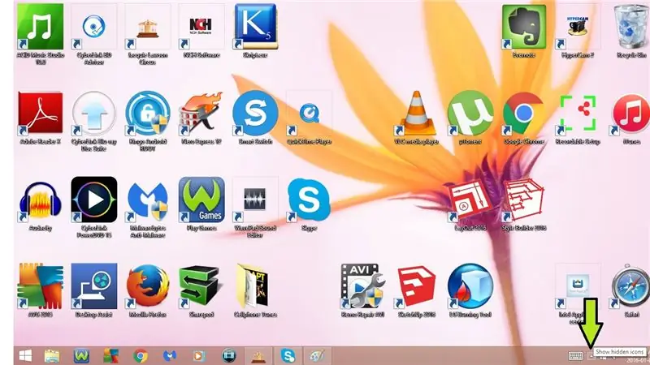The width and height of the screenshot is (650, 365).
Task: Launch CyberLink BD Advisor from the desktop
Action: pos(94,28)
